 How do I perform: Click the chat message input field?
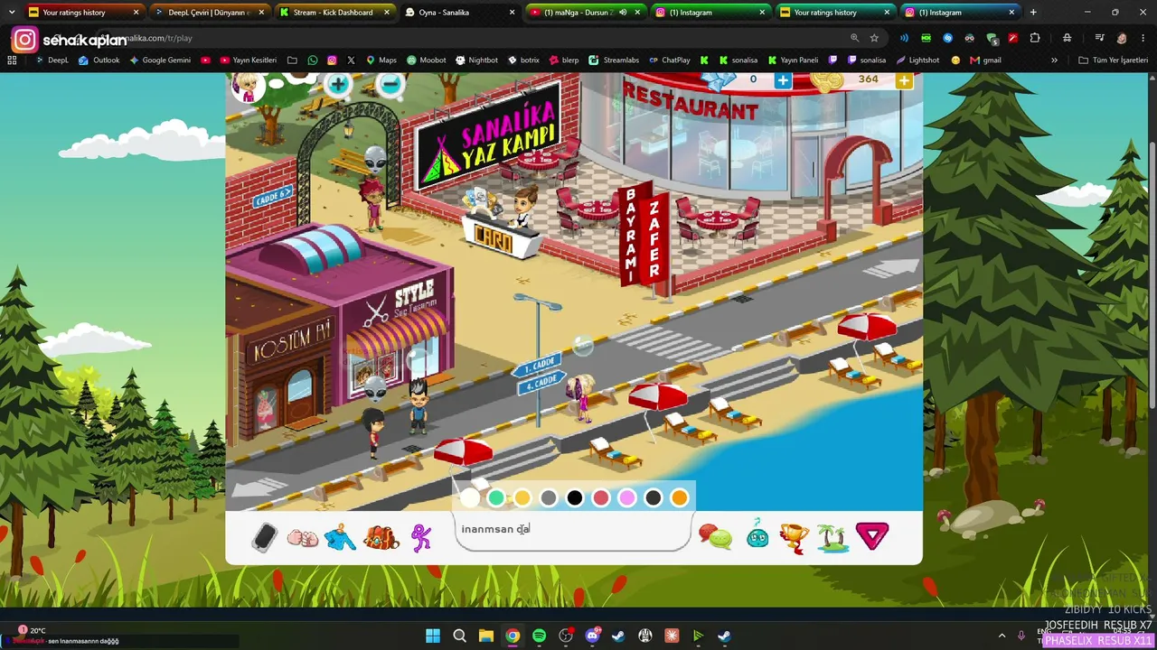click(x=573, y=530)
